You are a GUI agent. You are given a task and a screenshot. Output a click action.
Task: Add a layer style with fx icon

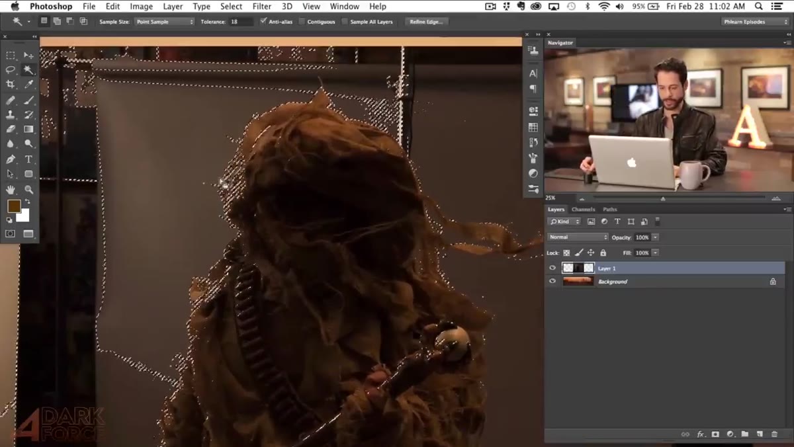[700, 434]
